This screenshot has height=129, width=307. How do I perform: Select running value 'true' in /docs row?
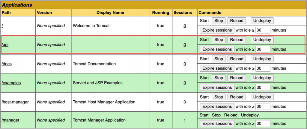point(161,64)
